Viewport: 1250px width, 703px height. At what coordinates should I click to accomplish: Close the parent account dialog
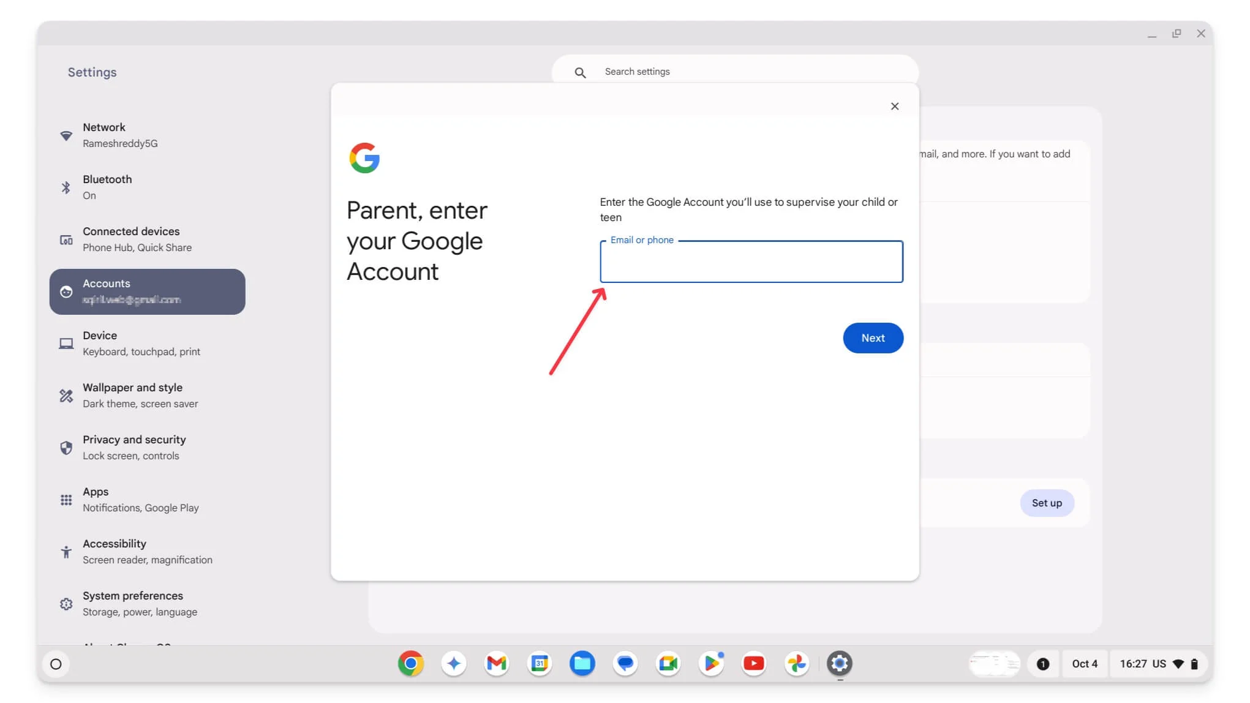point(895,105)
